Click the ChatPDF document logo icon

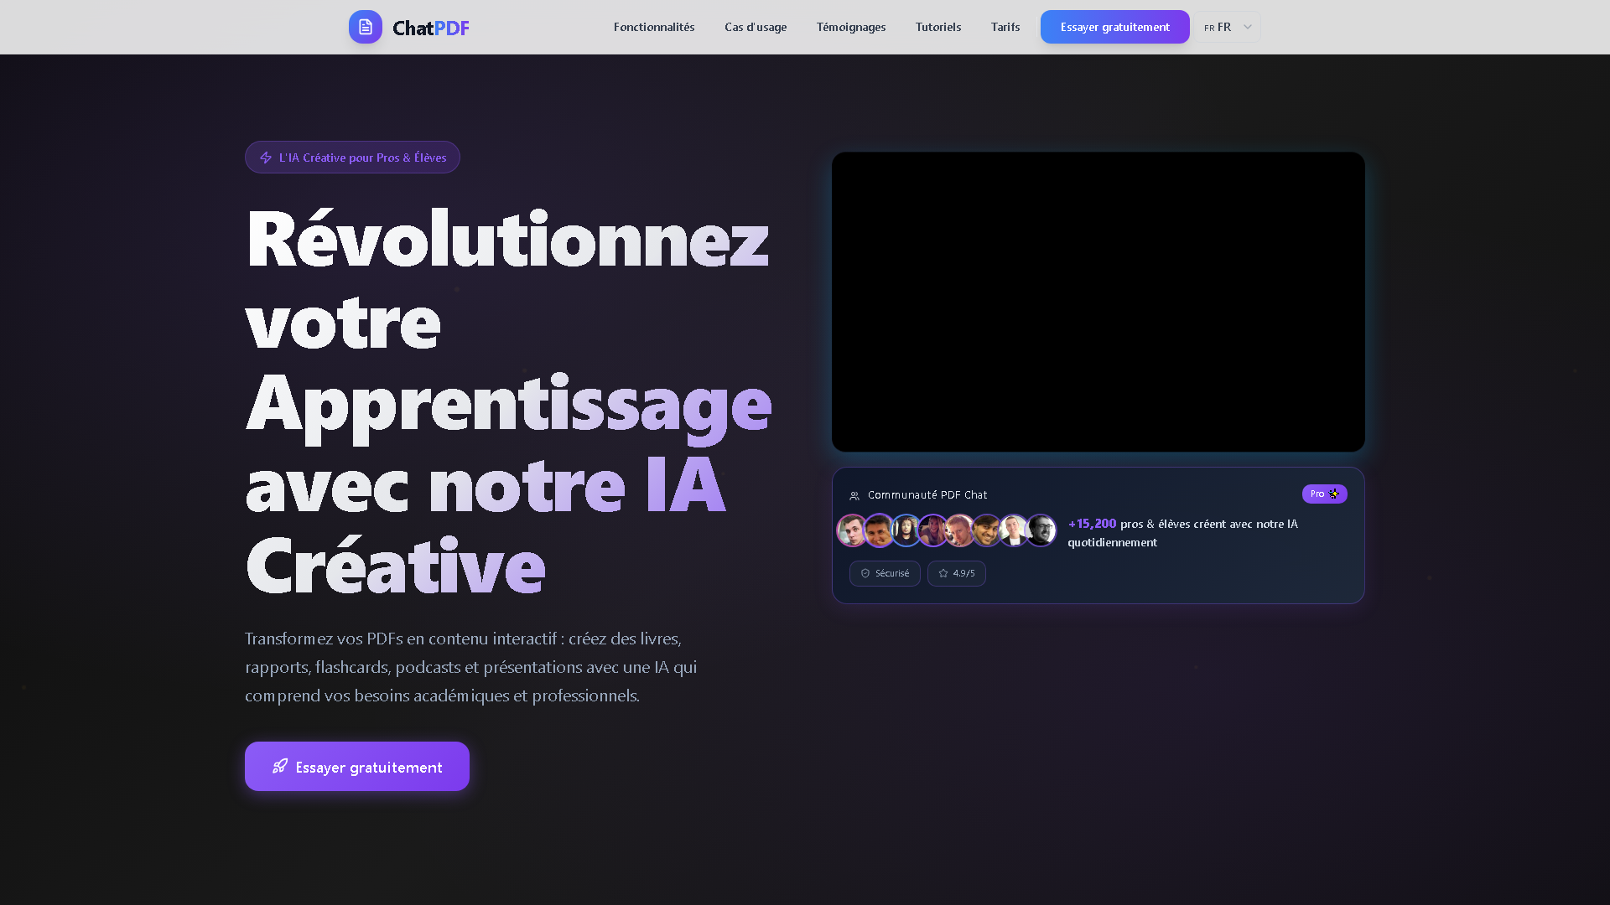[x=366, y=27]
